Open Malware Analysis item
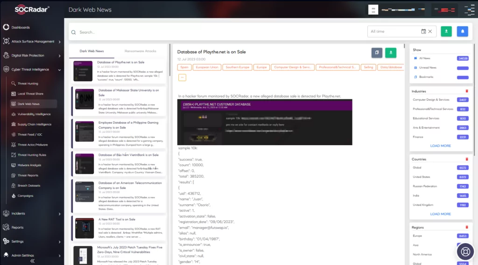The height and width of the screenshot is (265, 478). 29,165
